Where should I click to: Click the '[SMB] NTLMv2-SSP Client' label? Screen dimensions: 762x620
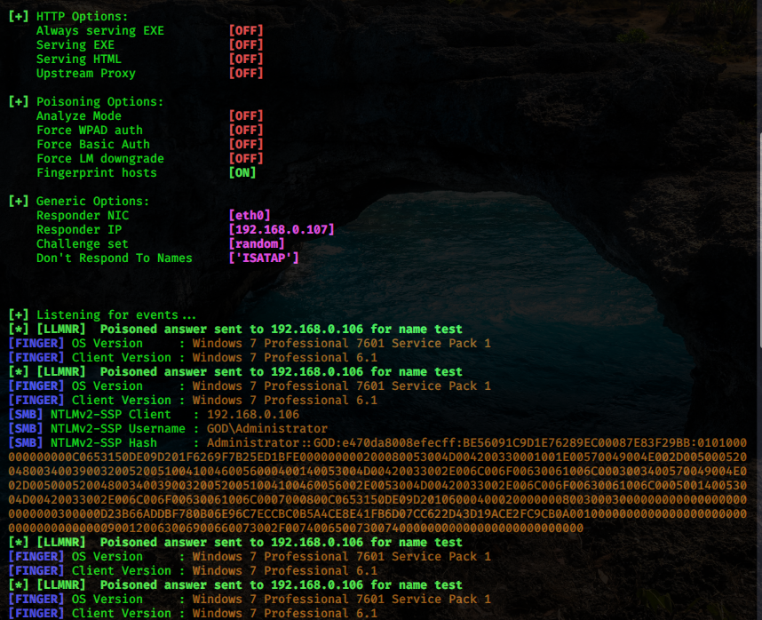coord(90,415)
